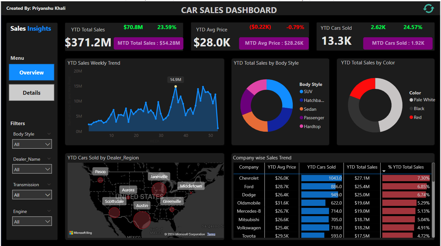Switch to the Overview page

pyautogui.click(x=31, y=73)
